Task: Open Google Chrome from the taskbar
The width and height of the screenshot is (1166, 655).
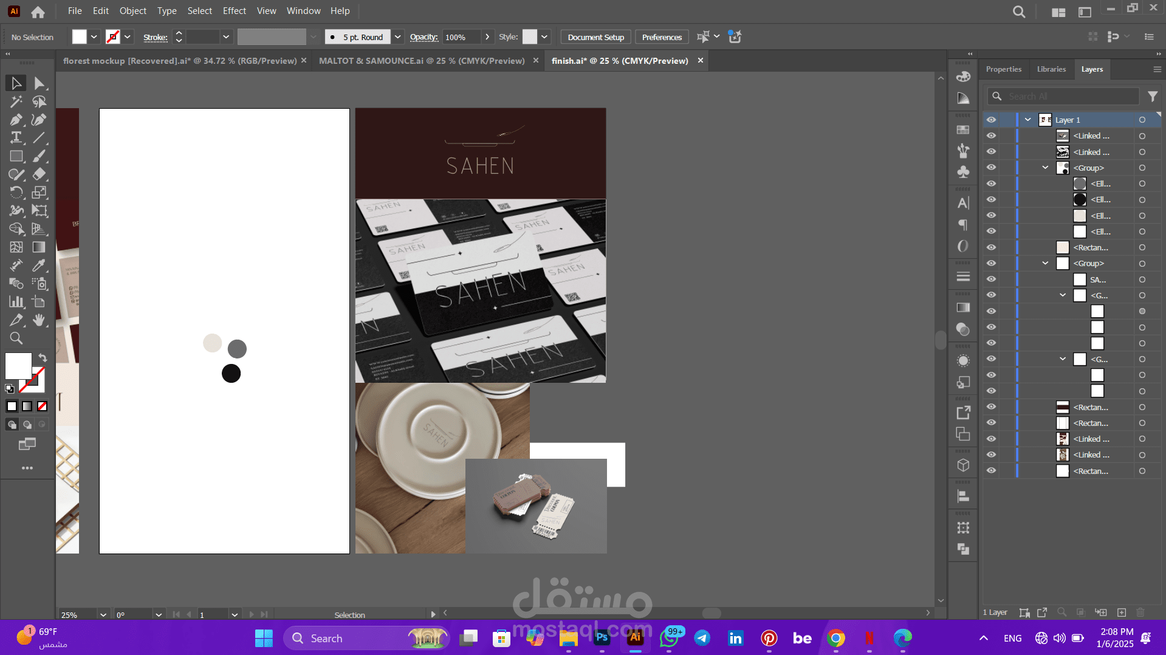Action: click(x=836, y=638)
